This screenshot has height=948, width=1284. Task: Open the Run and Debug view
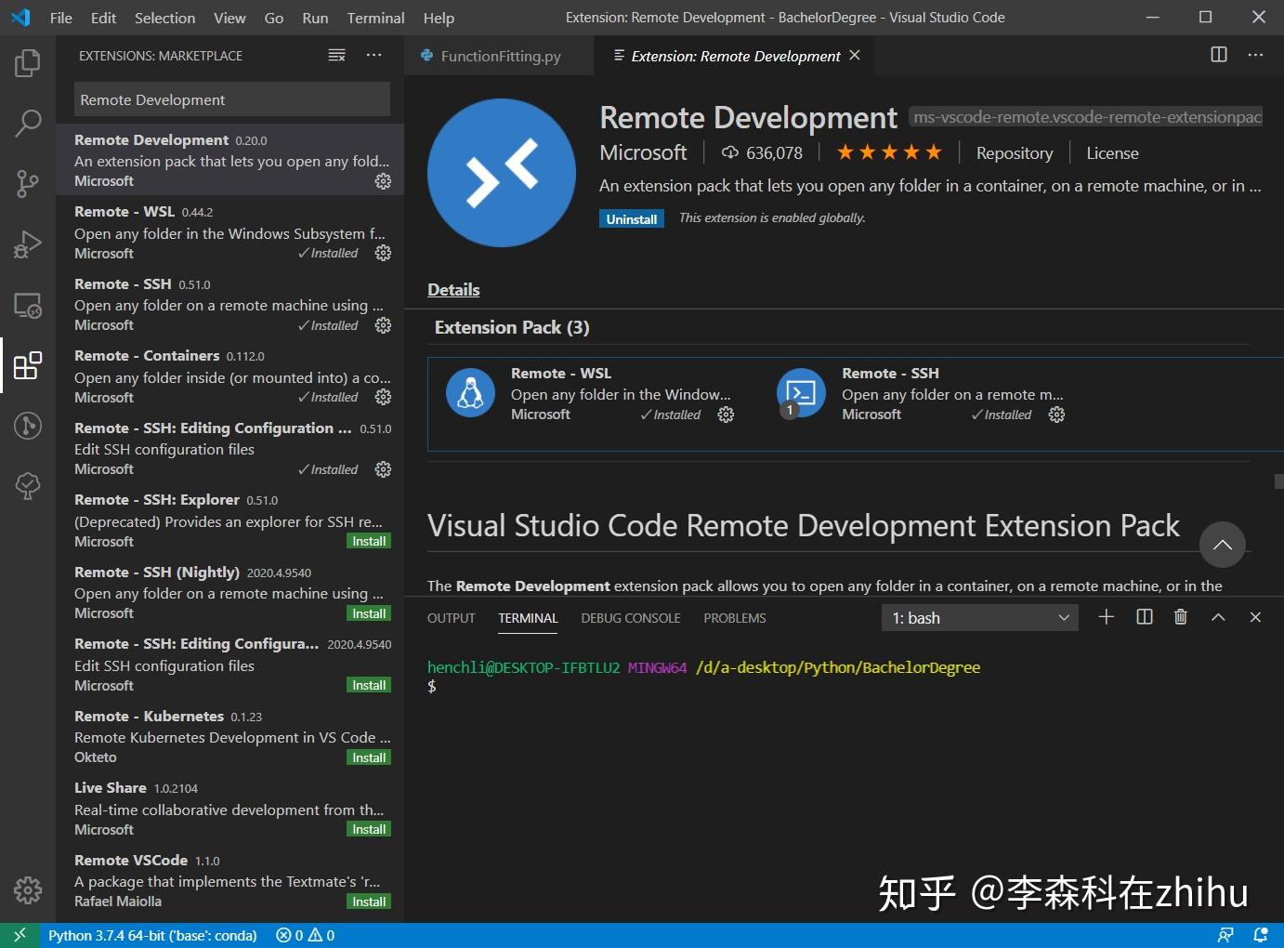(x=27, y=244)
